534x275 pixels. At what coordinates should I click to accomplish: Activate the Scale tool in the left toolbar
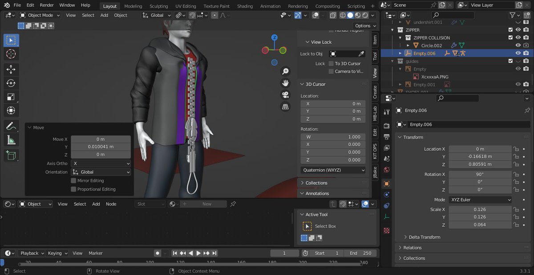pyautogui.click(x=11, y=97)
